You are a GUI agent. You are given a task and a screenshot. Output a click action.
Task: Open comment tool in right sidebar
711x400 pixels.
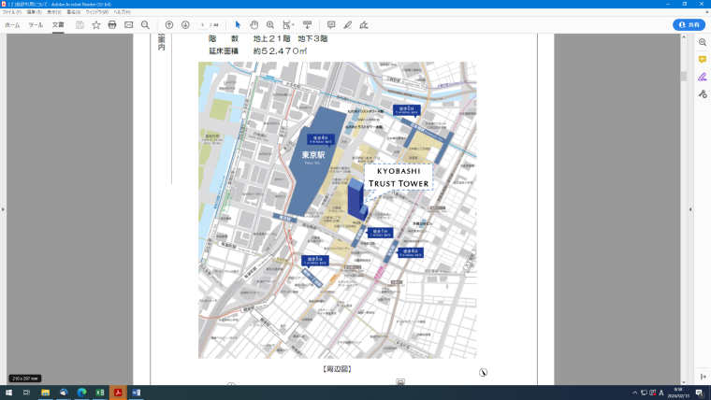pyautogui.click(x=703, y=59)
